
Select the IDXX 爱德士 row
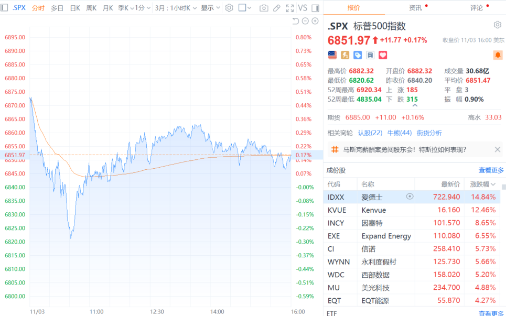pos(412,197)
